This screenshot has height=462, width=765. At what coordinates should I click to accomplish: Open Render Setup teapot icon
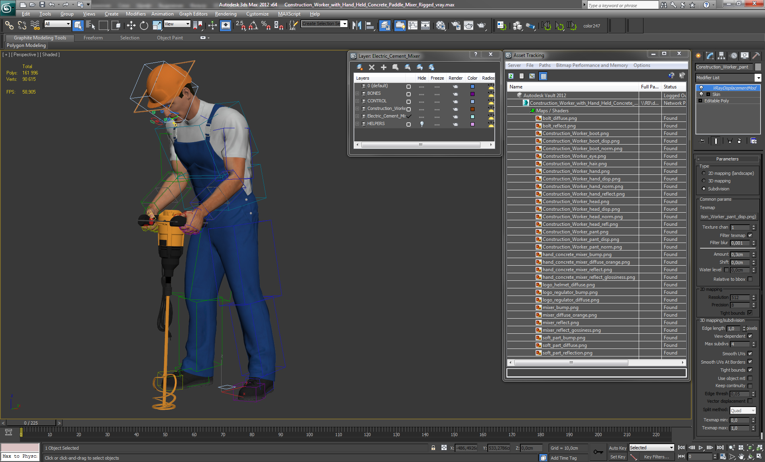pos(456,25)
